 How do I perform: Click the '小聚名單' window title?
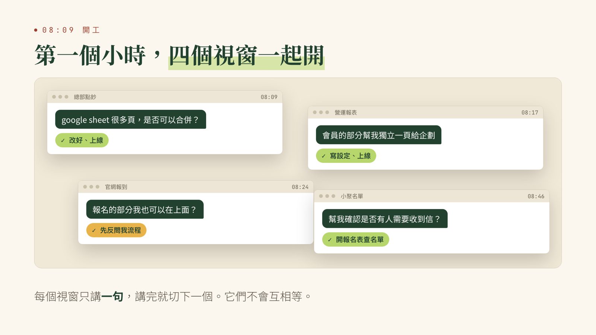(x=352, y=197)
